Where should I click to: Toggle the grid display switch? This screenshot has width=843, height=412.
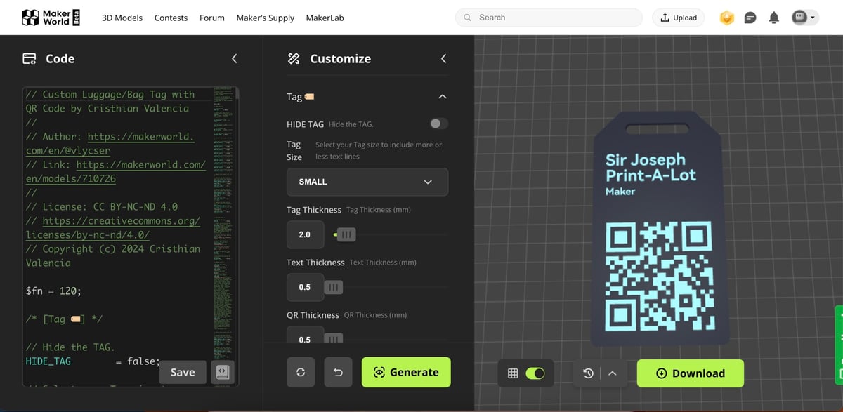[535, 373]
